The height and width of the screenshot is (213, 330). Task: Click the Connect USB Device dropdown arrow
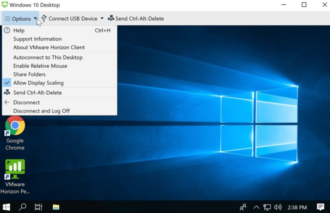[102, 18]
